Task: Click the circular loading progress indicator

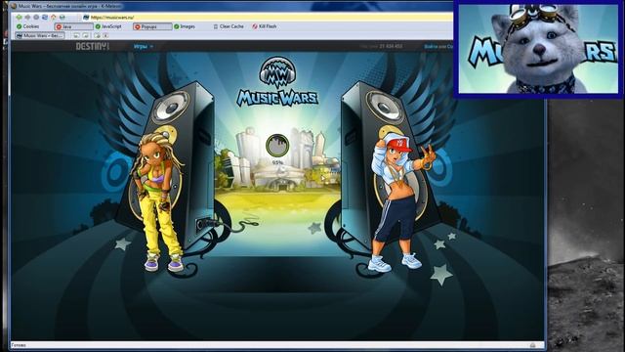Action: coord(277,146)
